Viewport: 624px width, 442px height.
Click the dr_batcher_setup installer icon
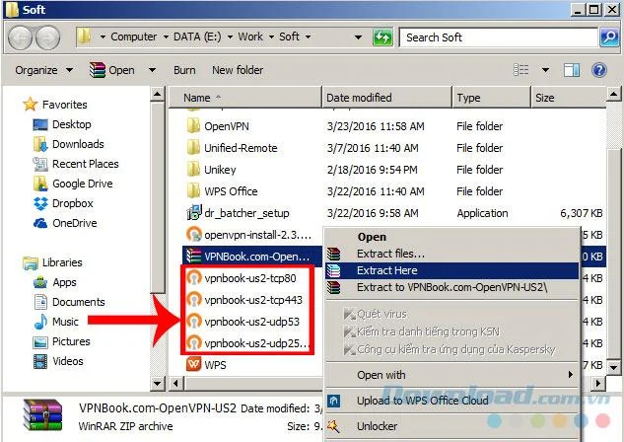193,213
